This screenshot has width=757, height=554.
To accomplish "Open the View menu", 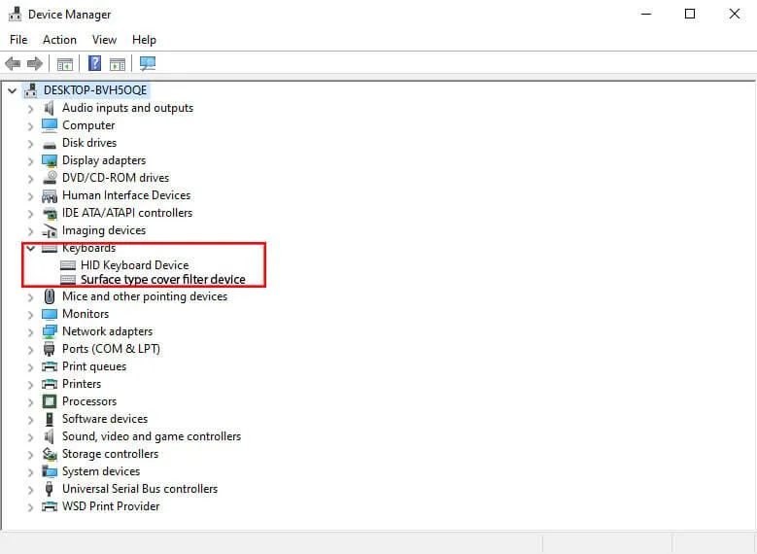I will click(x=104, y=40).
